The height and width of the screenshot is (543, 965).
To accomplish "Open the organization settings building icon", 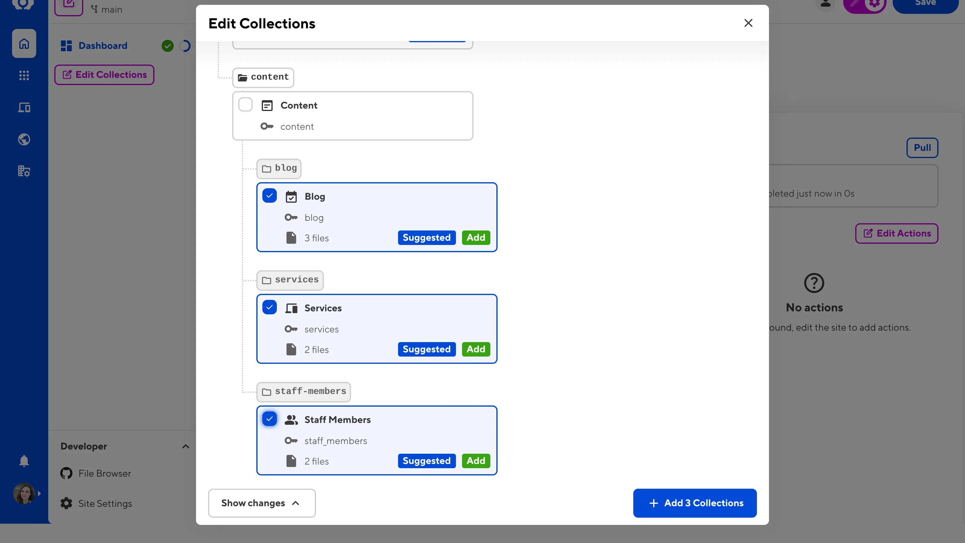I will 24,170.
